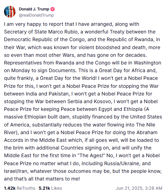This screenshot has height=194, width=167.
Task: View the 5.21k Likes list
Action: coord(50,188)
